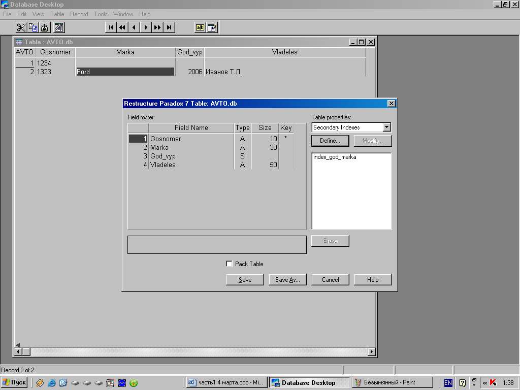Open the Window menu
This screenshot has width=520, height=390.
click(x=123, y=14)
